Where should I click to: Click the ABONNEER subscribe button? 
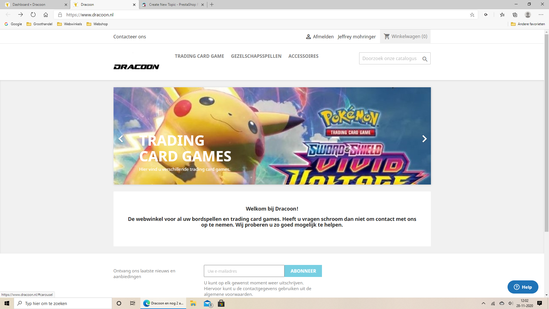coord(303,271)
